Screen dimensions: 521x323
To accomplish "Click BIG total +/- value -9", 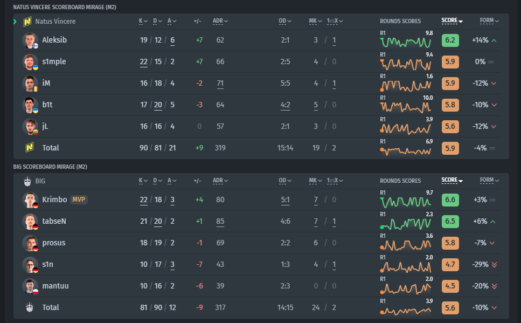I will tap(199, 308).
